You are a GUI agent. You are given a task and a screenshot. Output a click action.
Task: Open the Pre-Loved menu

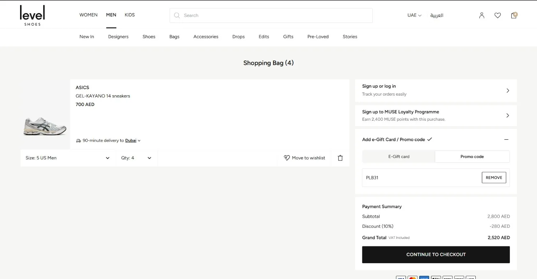coord(318,37)
